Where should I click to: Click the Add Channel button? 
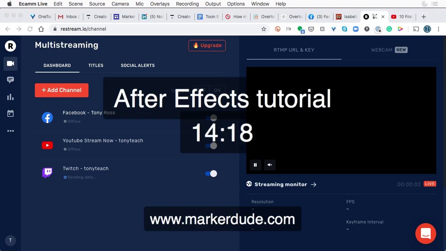[62, 90]
